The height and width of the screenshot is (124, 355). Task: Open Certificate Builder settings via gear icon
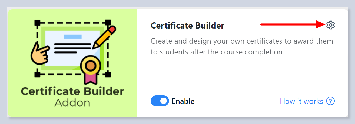(x=330, y=25)
